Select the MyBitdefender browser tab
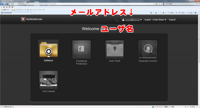The height and width of the screenshot is (108, 200). point(16,13)
